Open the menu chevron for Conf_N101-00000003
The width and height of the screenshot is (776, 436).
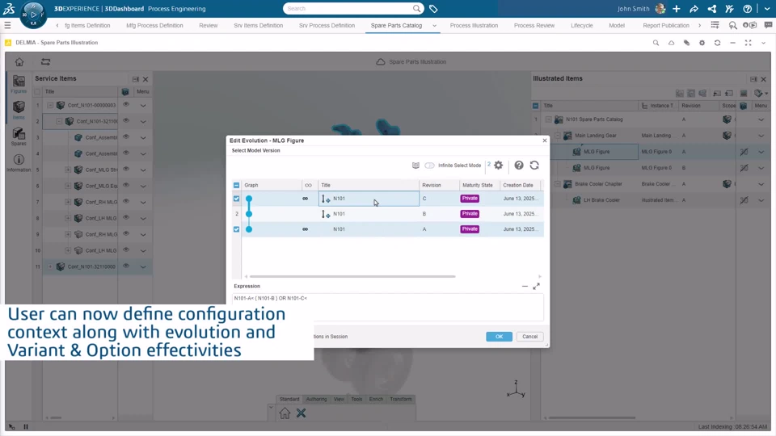click(x=143, y=105)
